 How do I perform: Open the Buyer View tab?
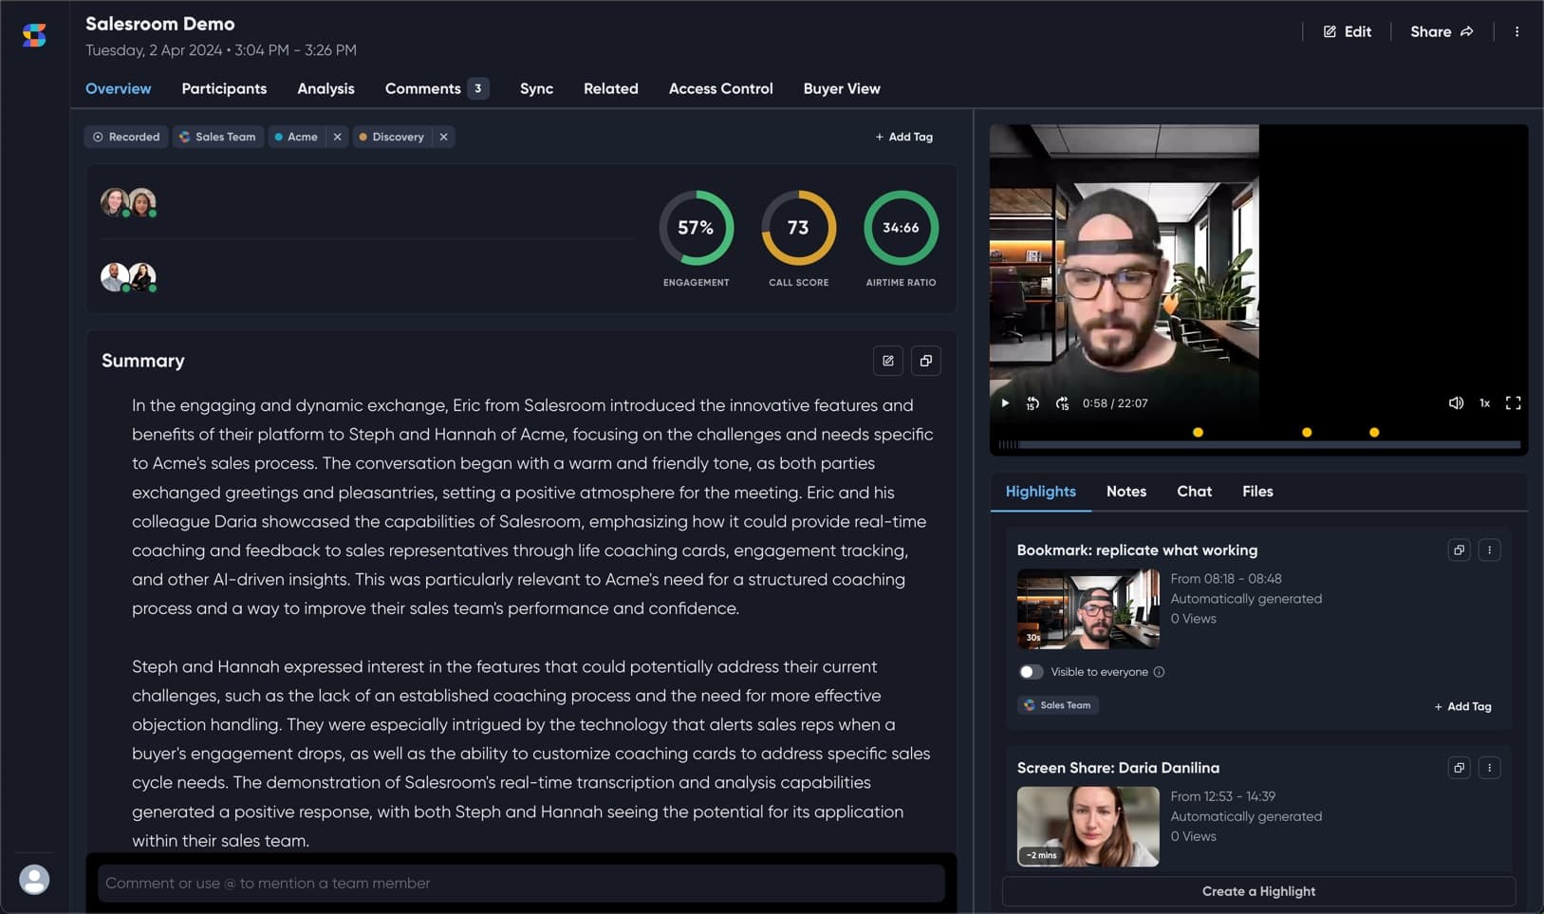[x=842, y=88]
